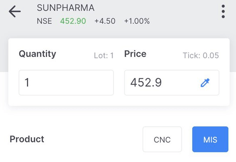Select the MIS product type
This screenshot has height=162, width=236.
210,139
